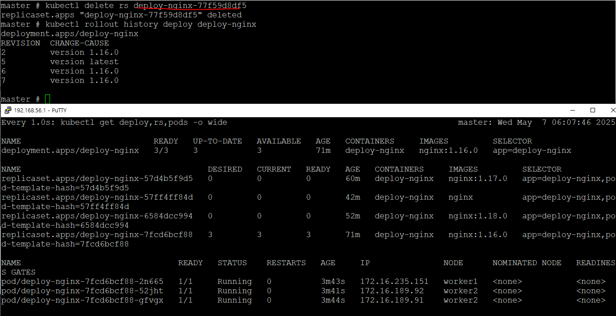Click the AVAILABLE column header
Screen dimensions: 616x316
point(279,141)
